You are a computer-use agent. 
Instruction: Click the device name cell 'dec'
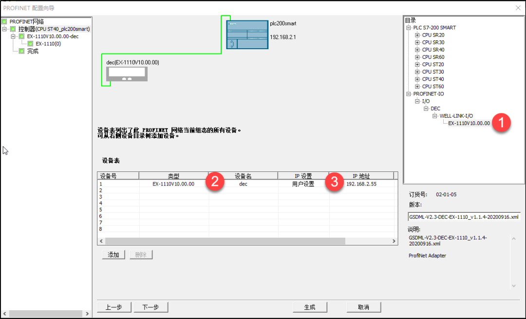tap(243, 184)
